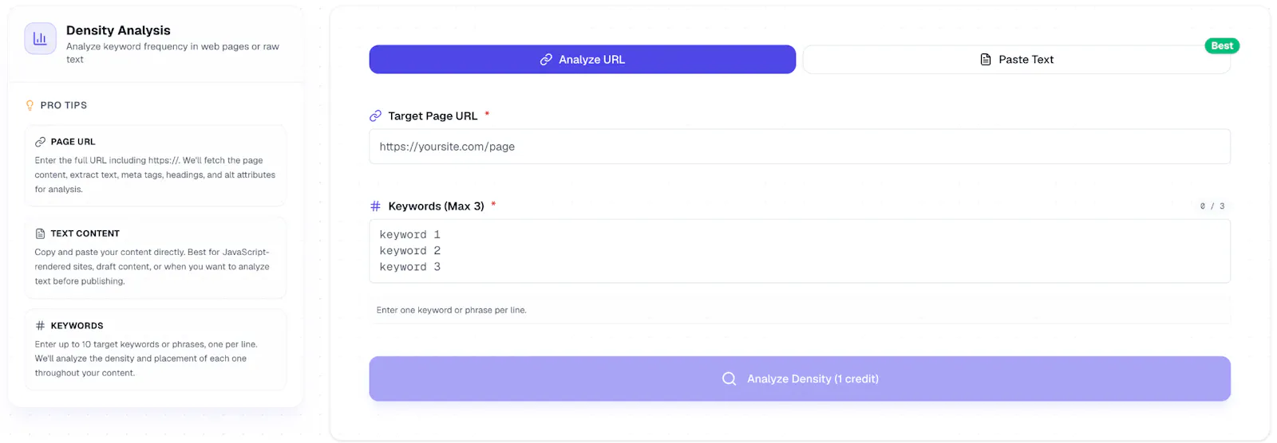Focus the Target Page URL input field

pos(800,147)
